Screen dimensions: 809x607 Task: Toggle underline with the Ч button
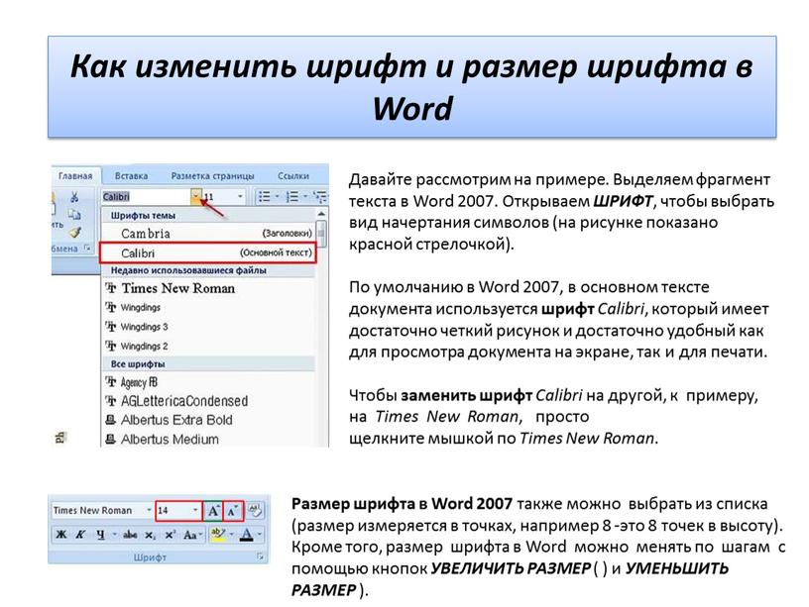point(100,536)
